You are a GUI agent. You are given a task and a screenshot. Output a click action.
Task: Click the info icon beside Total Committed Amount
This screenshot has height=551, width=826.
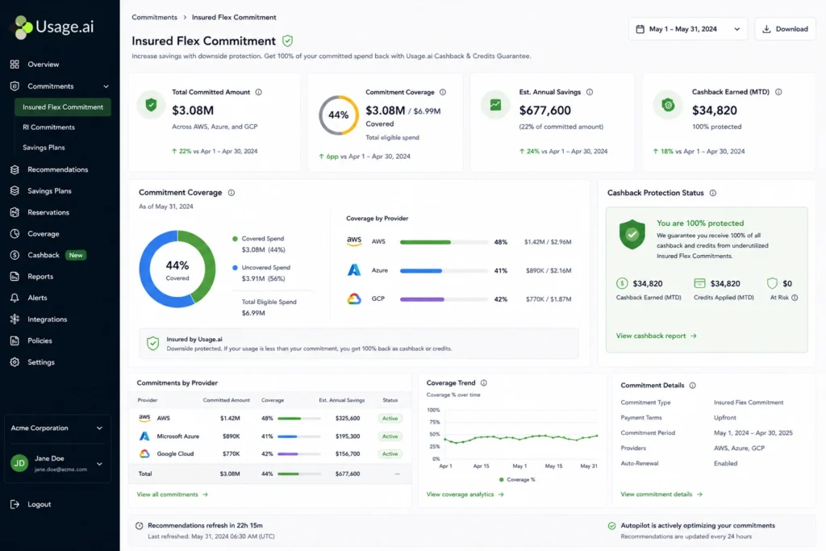pyautogui.click(x=259, y=92)
